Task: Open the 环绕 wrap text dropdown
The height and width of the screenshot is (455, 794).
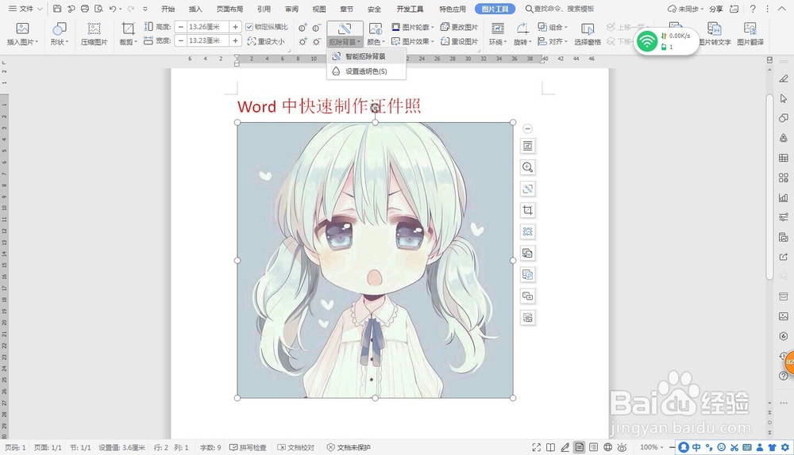Action: pyautogui.click(x=498, y=34)
